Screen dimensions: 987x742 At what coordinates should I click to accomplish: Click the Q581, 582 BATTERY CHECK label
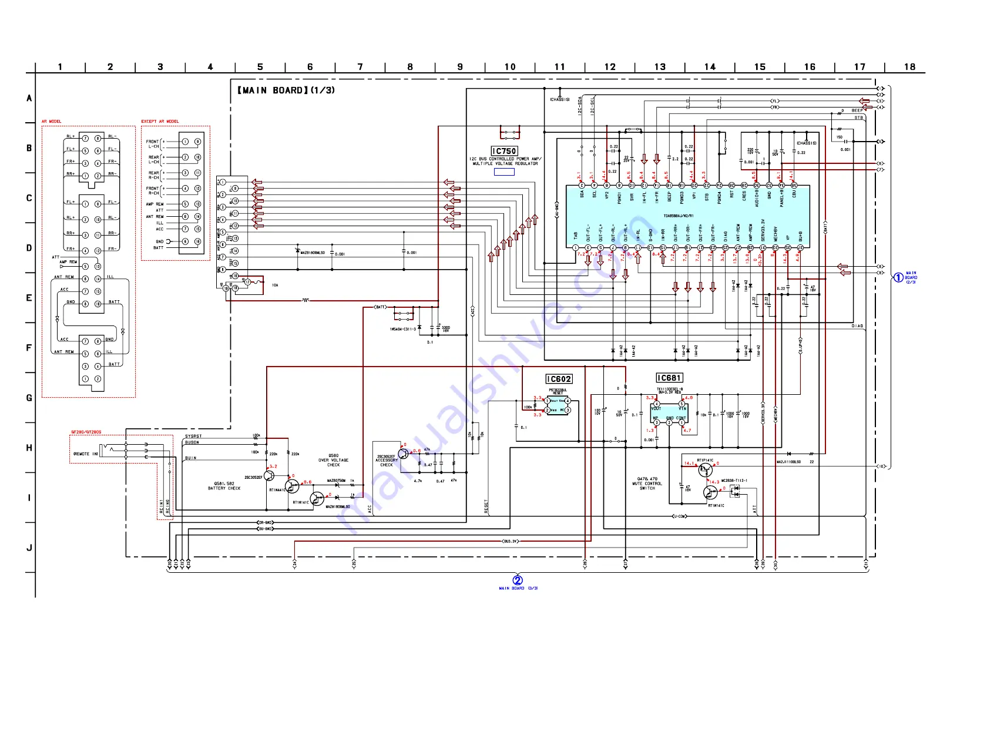pyautogui.click(x=224, y=486)
